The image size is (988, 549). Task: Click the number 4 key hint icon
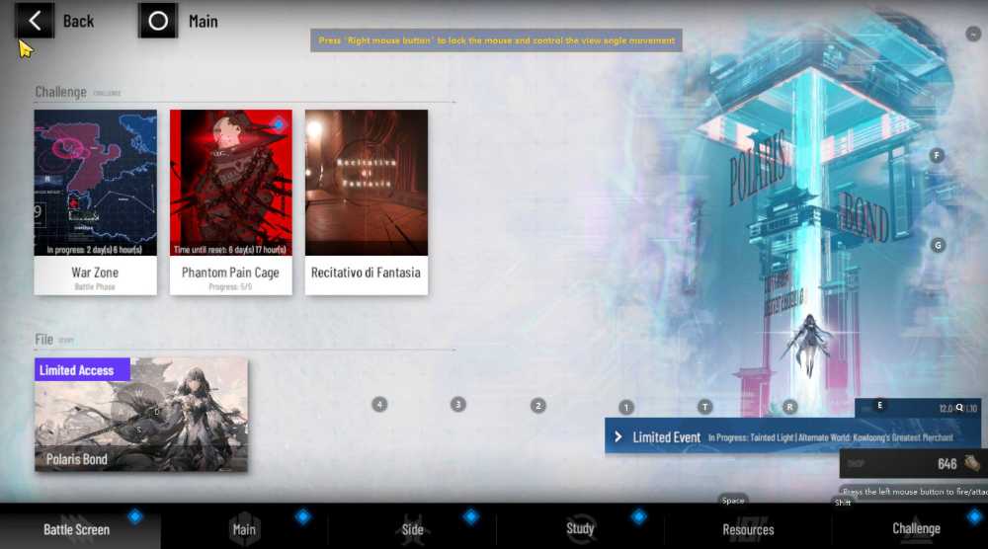pos(379,404)
